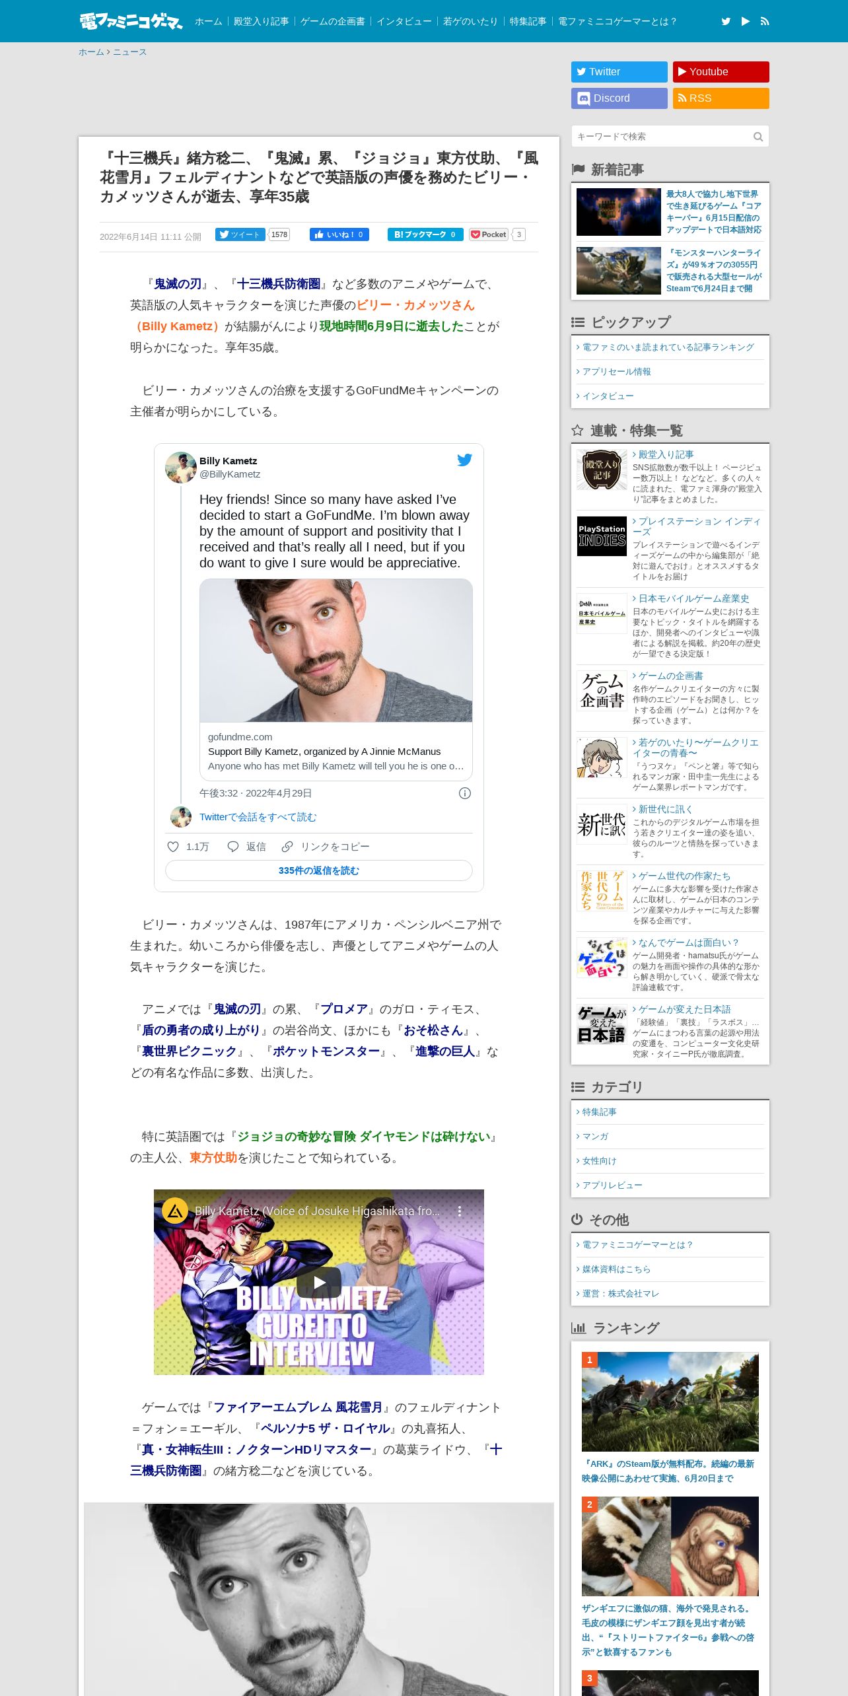
Task: Open the モンスターハンターライズ sale article link
Action: (x=713, y=271)
